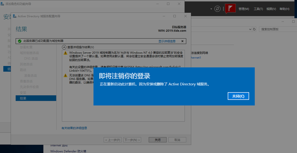This screenshot has width=297, height=153.
Task: Click the control panel address refresh icon
Action: [254, 29]
